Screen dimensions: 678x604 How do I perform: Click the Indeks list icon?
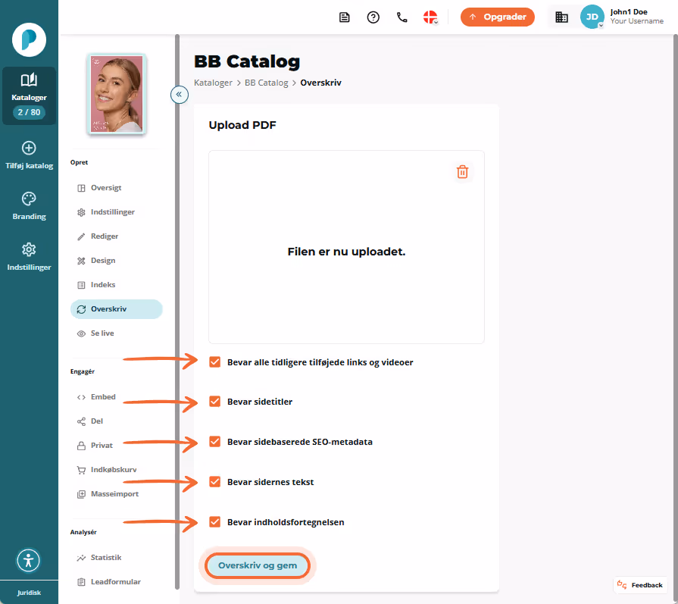pyautogui.click(x=81, y=285)
